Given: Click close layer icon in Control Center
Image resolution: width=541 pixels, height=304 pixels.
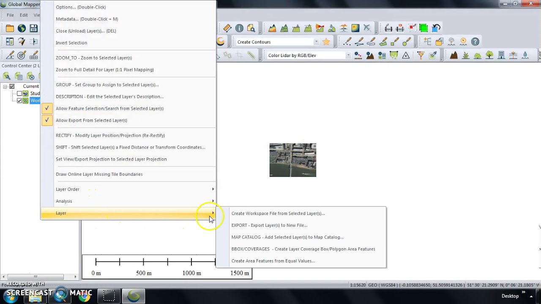Looking at the screenshot, I should [30, 76].
